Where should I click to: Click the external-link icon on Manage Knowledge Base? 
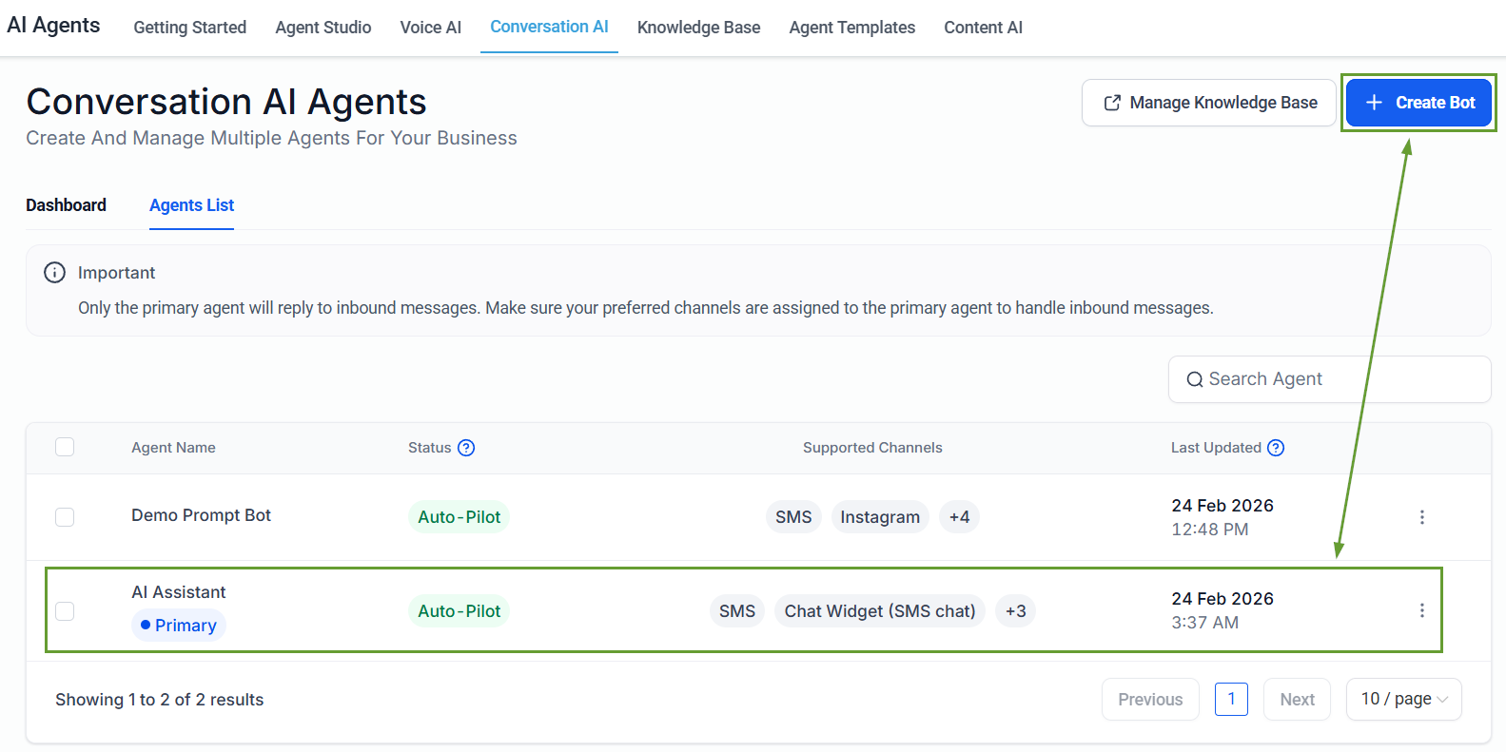(x=1112, y=103)
